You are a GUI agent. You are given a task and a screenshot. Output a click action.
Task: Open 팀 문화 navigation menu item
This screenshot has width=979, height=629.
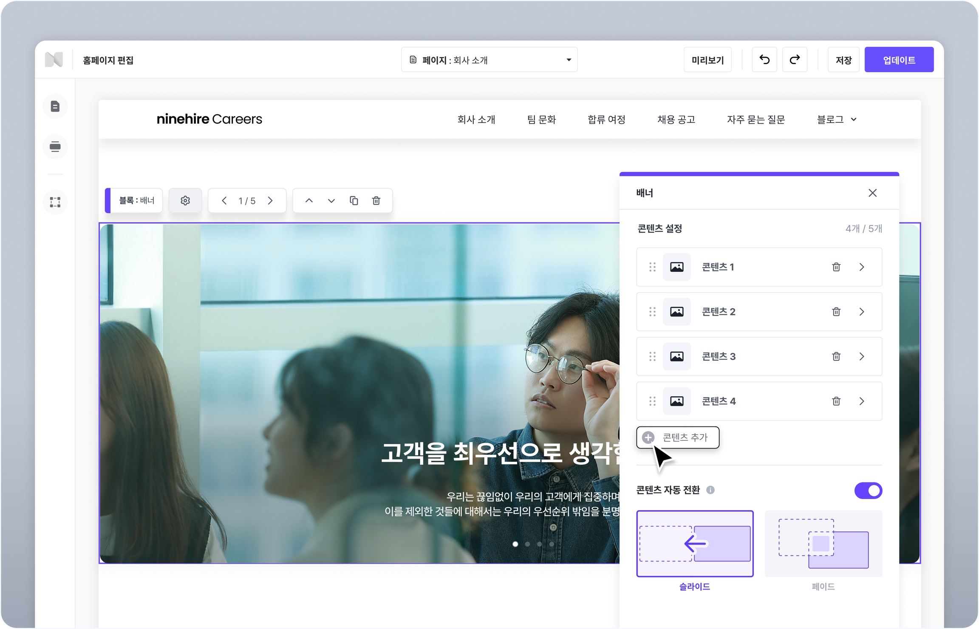[541, 120]
